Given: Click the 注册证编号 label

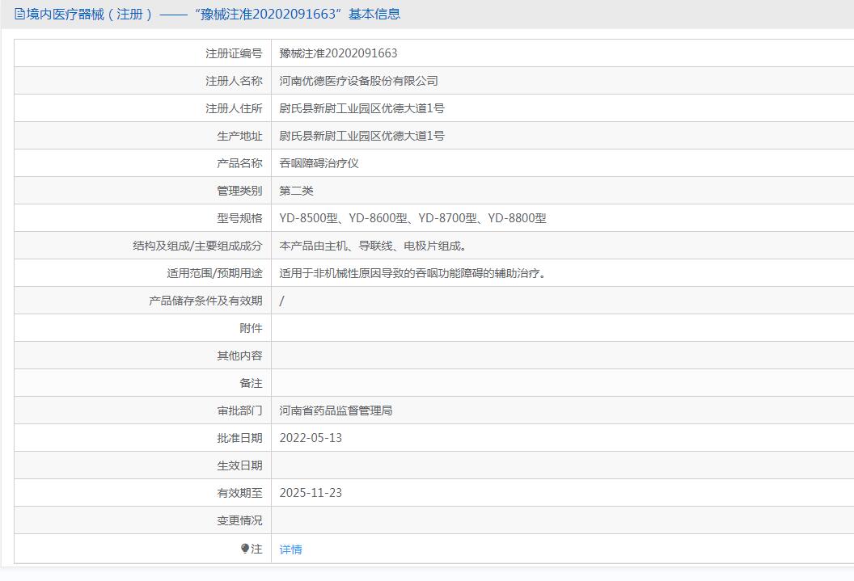Looking at the screenshot, I should [x=234, y=53].
